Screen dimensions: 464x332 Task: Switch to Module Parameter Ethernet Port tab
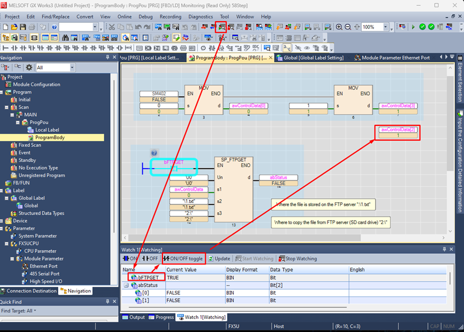[393, 58]
